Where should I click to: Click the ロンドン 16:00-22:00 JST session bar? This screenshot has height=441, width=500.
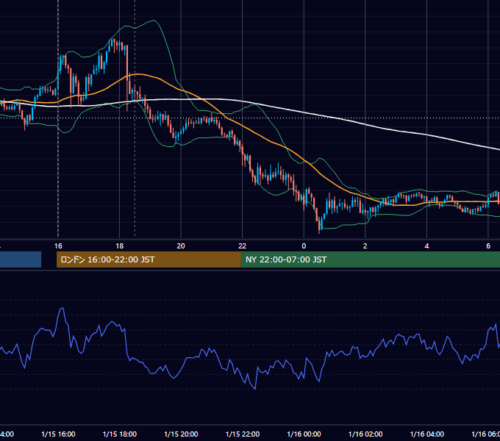pos(149,259)
